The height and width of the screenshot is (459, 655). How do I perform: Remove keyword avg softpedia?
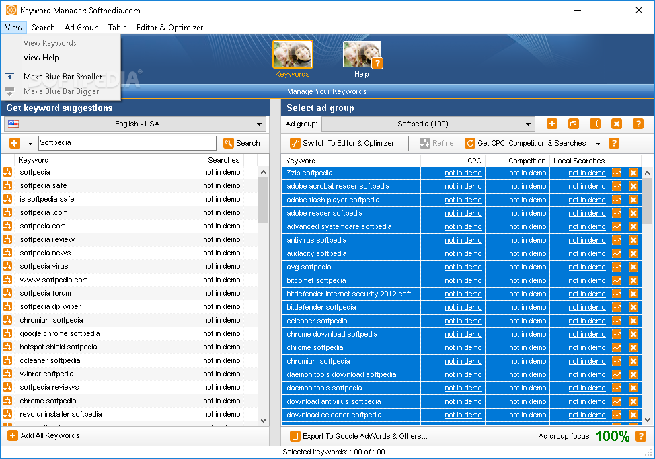click(633, 267)
